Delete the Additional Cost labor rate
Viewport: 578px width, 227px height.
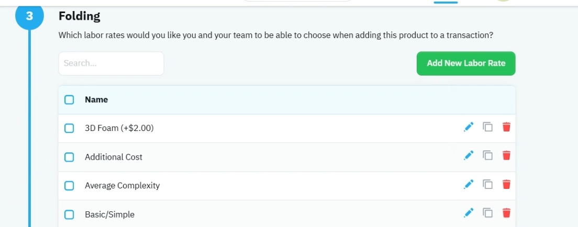point(506,156)
